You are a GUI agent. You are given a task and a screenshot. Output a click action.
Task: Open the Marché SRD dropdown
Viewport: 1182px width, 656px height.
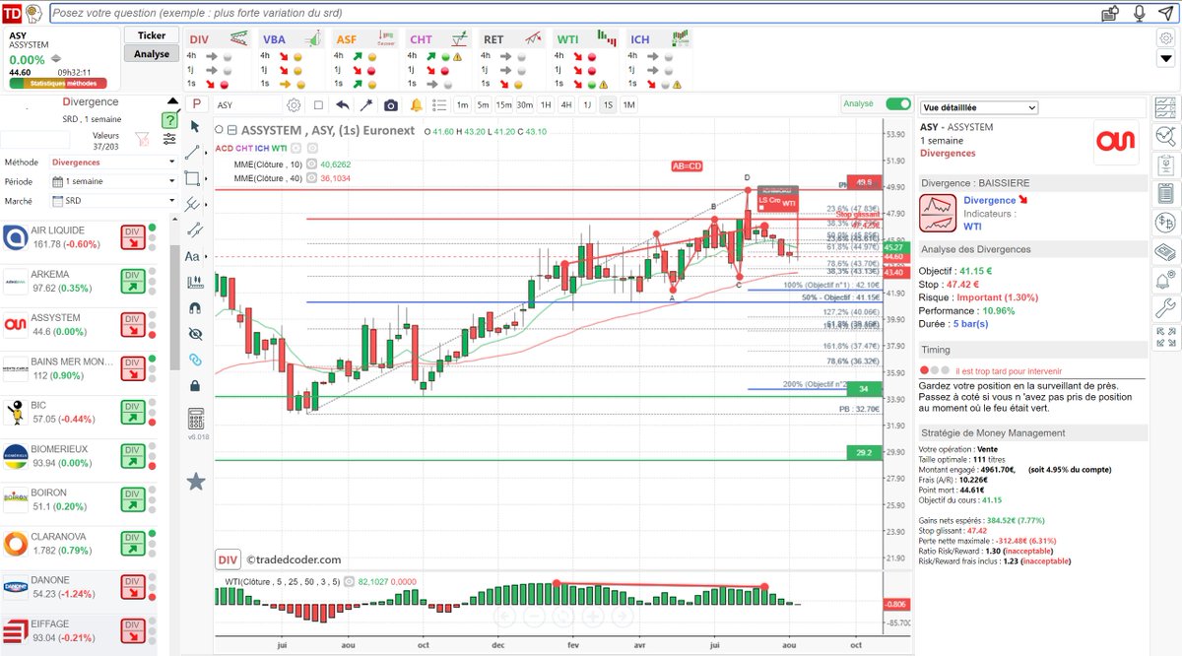112,201
